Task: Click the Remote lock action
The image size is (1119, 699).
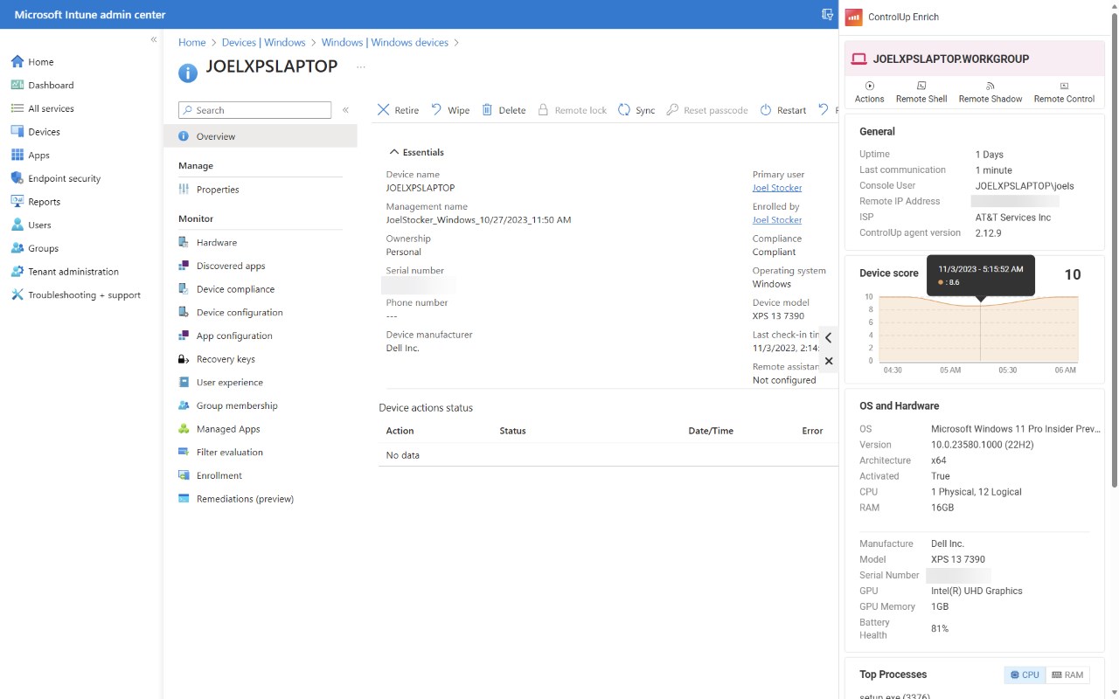Action: 572,110
